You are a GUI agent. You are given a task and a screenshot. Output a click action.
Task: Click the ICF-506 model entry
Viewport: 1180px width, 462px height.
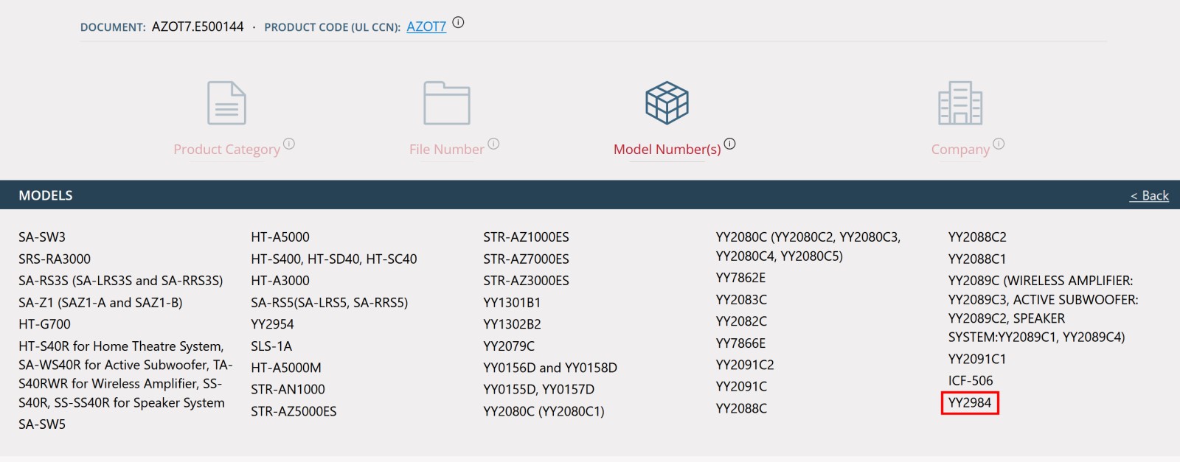pos(971,381)
